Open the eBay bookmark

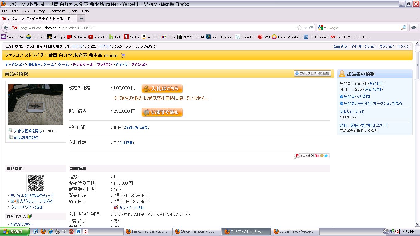(168, 37)
